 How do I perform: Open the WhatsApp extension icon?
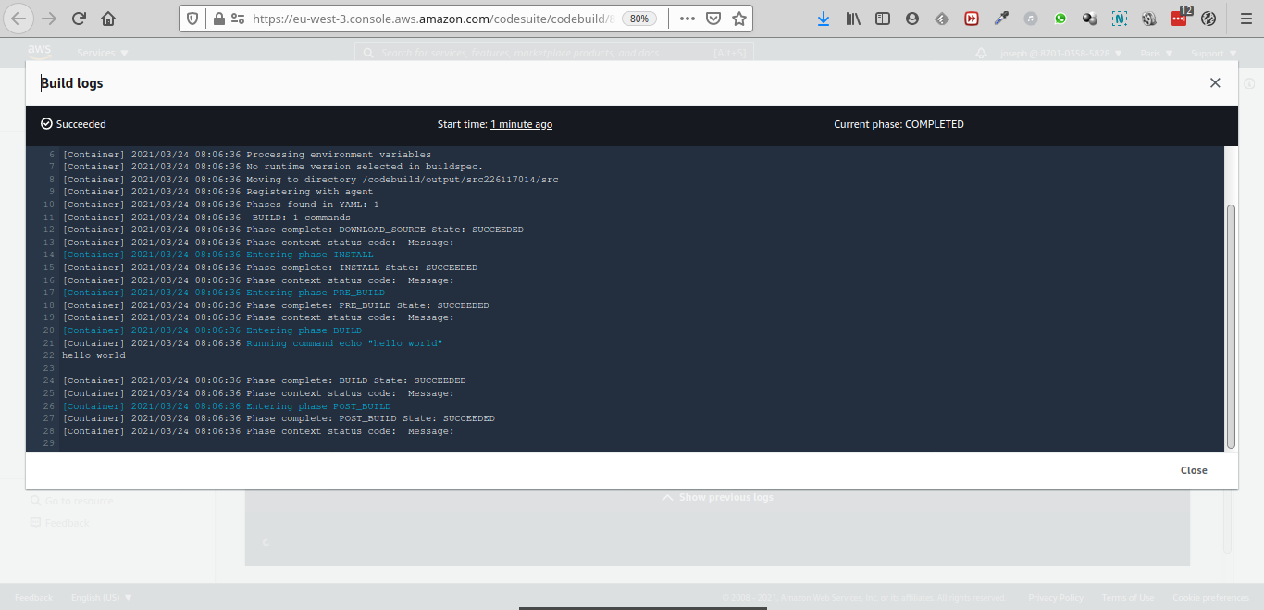pos(1060,19)
